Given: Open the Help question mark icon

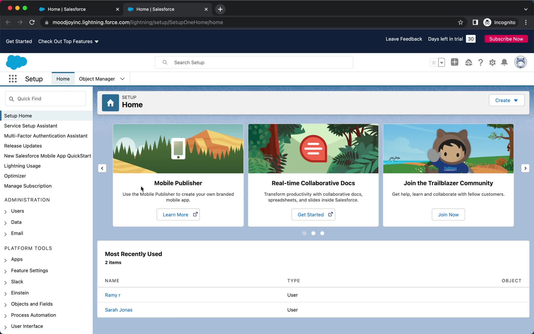Looking at the screenshot, I should point(481,62).
